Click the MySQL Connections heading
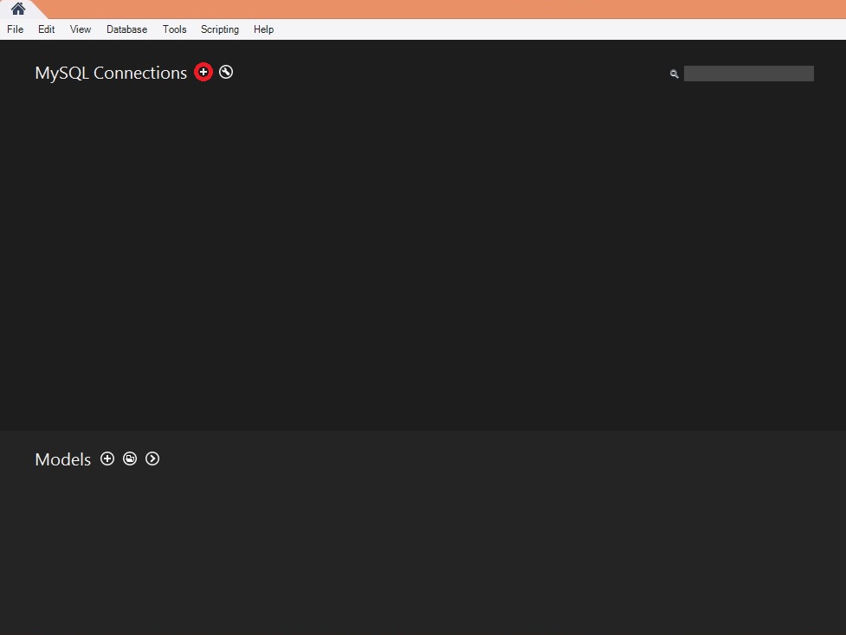Viewport: 846px width, 635px height. (x=111, y=73)
